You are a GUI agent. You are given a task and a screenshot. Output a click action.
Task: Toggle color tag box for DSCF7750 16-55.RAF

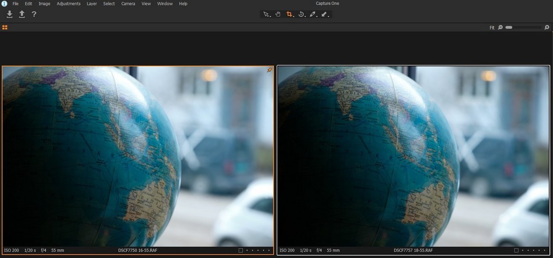click(x=241, y=250)
